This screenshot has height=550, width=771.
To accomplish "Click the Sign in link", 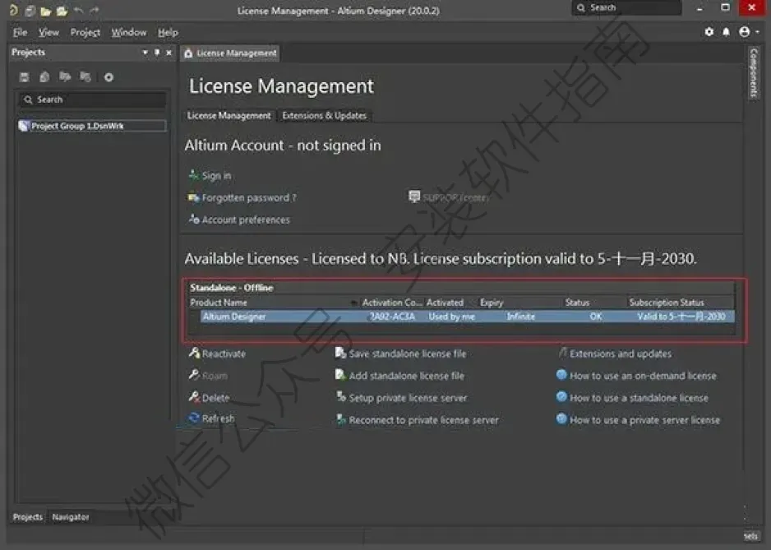I will 216,176.
